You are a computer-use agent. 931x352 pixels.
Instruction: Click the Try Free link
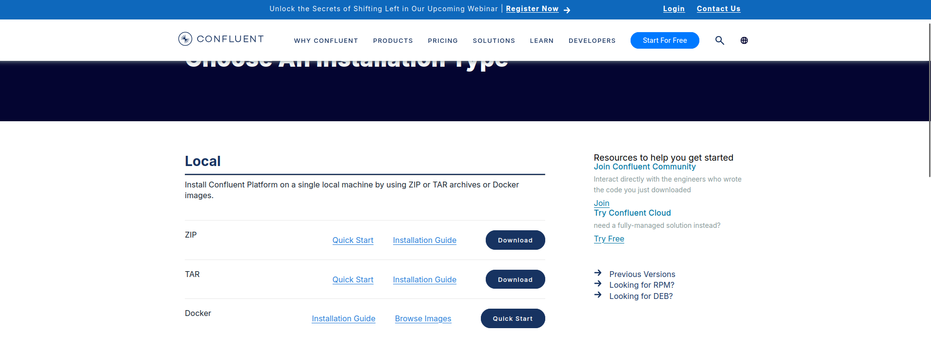coord(609,239)
